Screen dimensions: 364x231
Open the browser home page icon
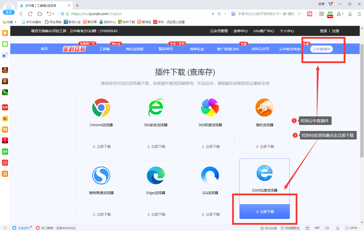tap(40, 14)
